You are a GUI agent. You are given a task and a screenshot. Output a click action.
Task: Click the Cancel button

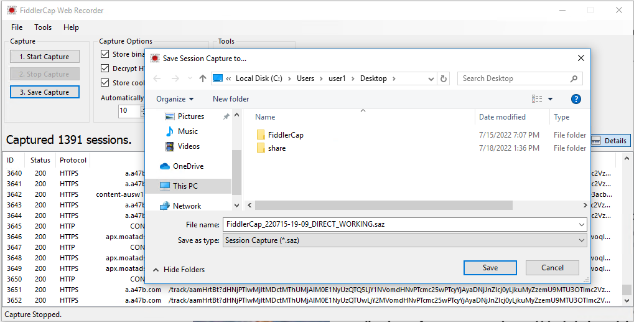click(x=552, y=268)
